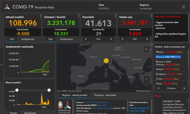Switch to Province - casi totali tab
Viewport: 190px width, 114px height.
pos(105,95)
